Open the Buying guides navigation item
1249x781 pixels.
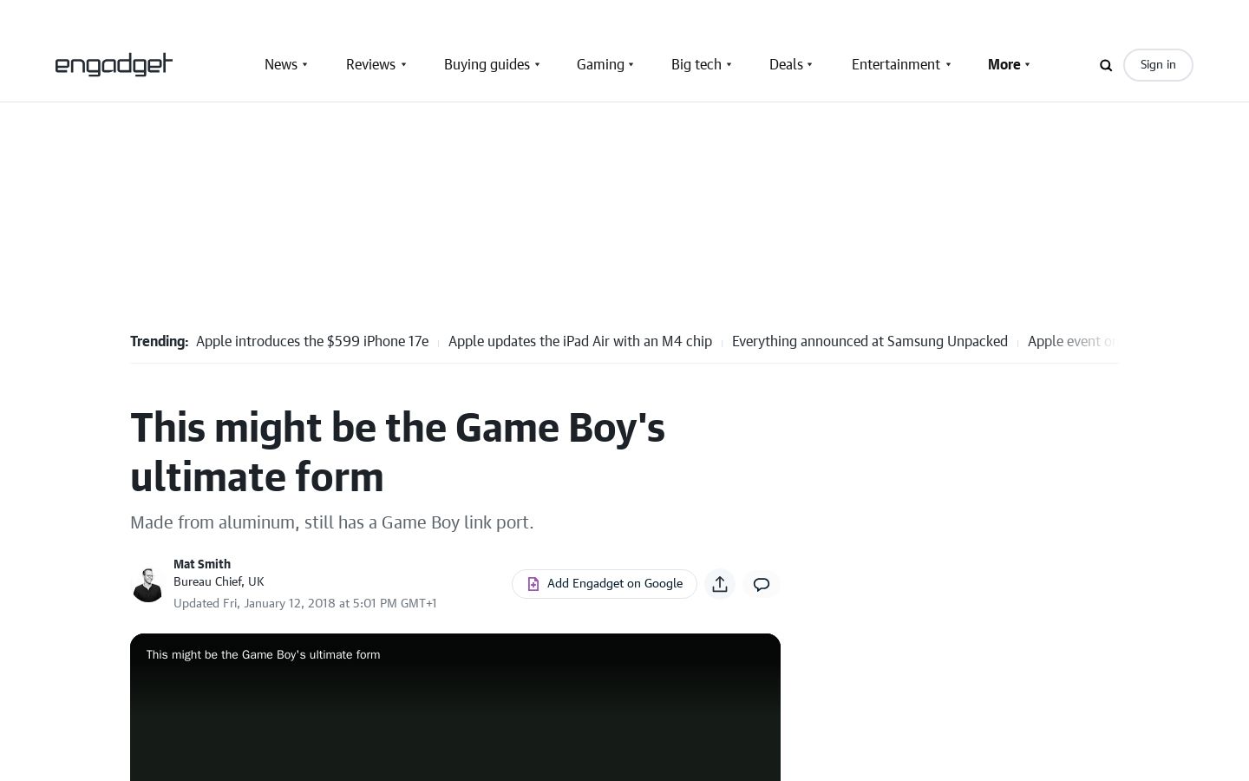(x=487, y=65)
